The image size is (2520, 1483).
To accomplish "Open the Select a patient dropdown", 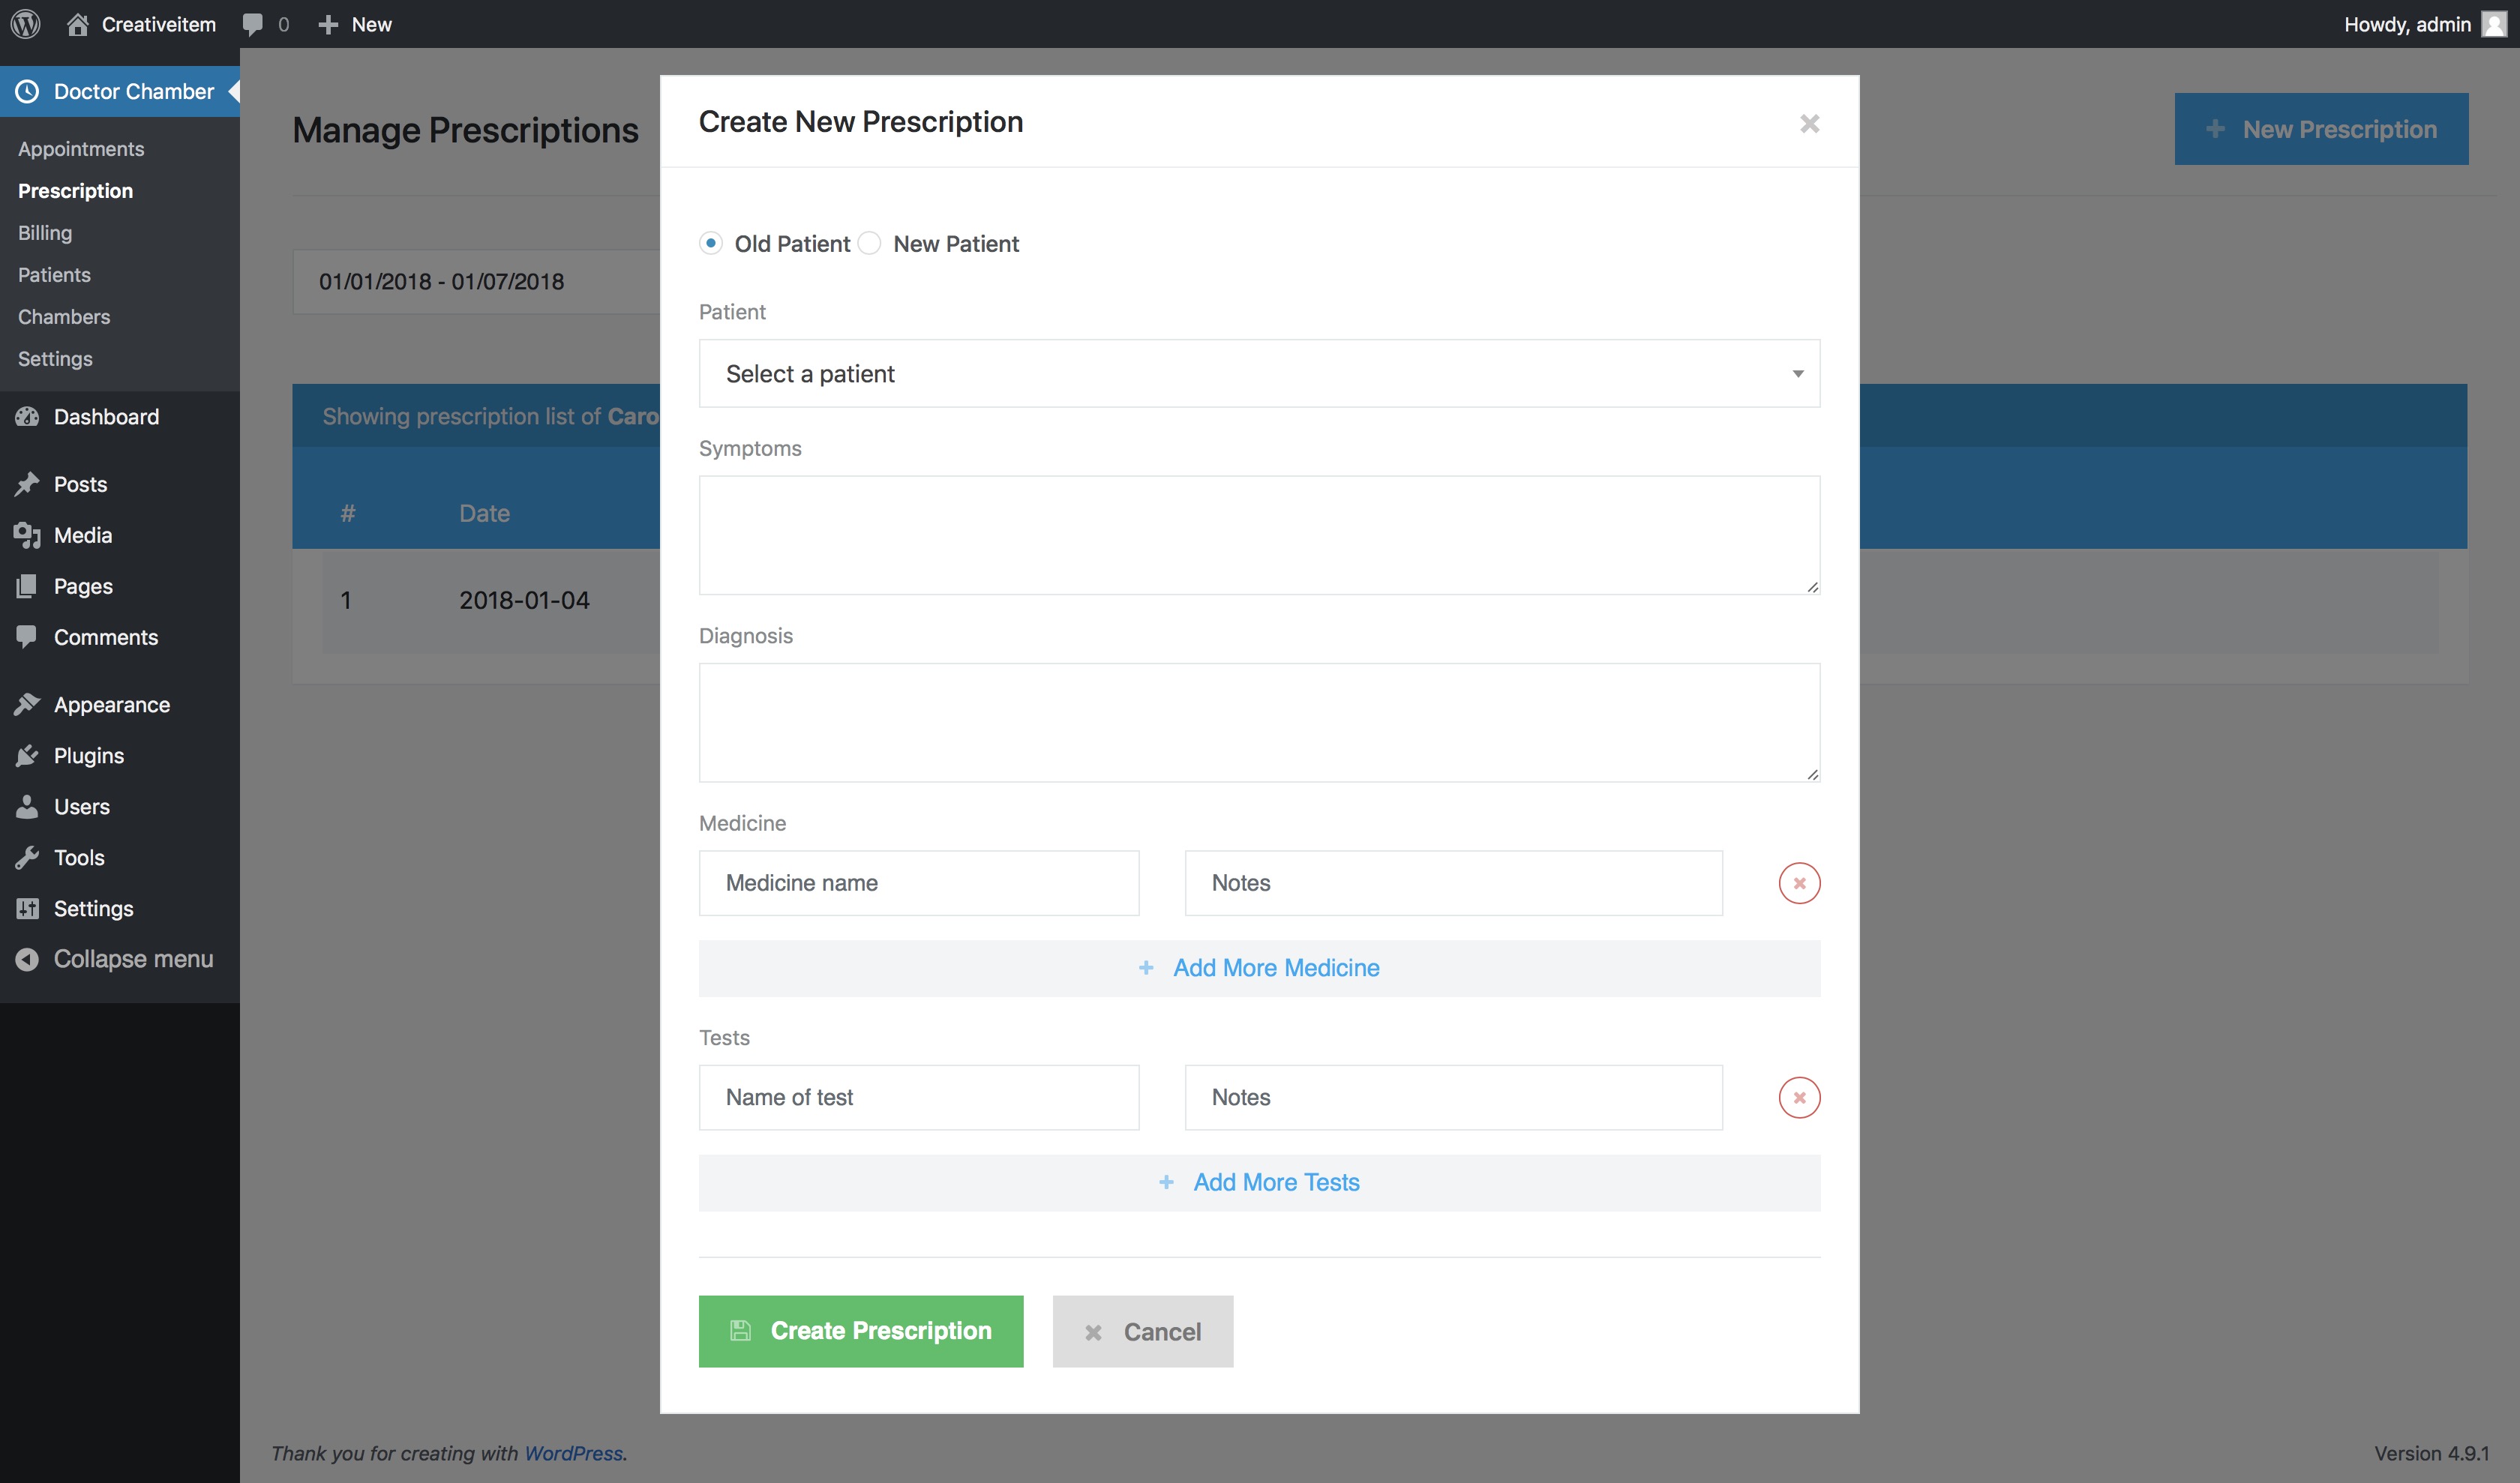I will tap(1259, 373).
